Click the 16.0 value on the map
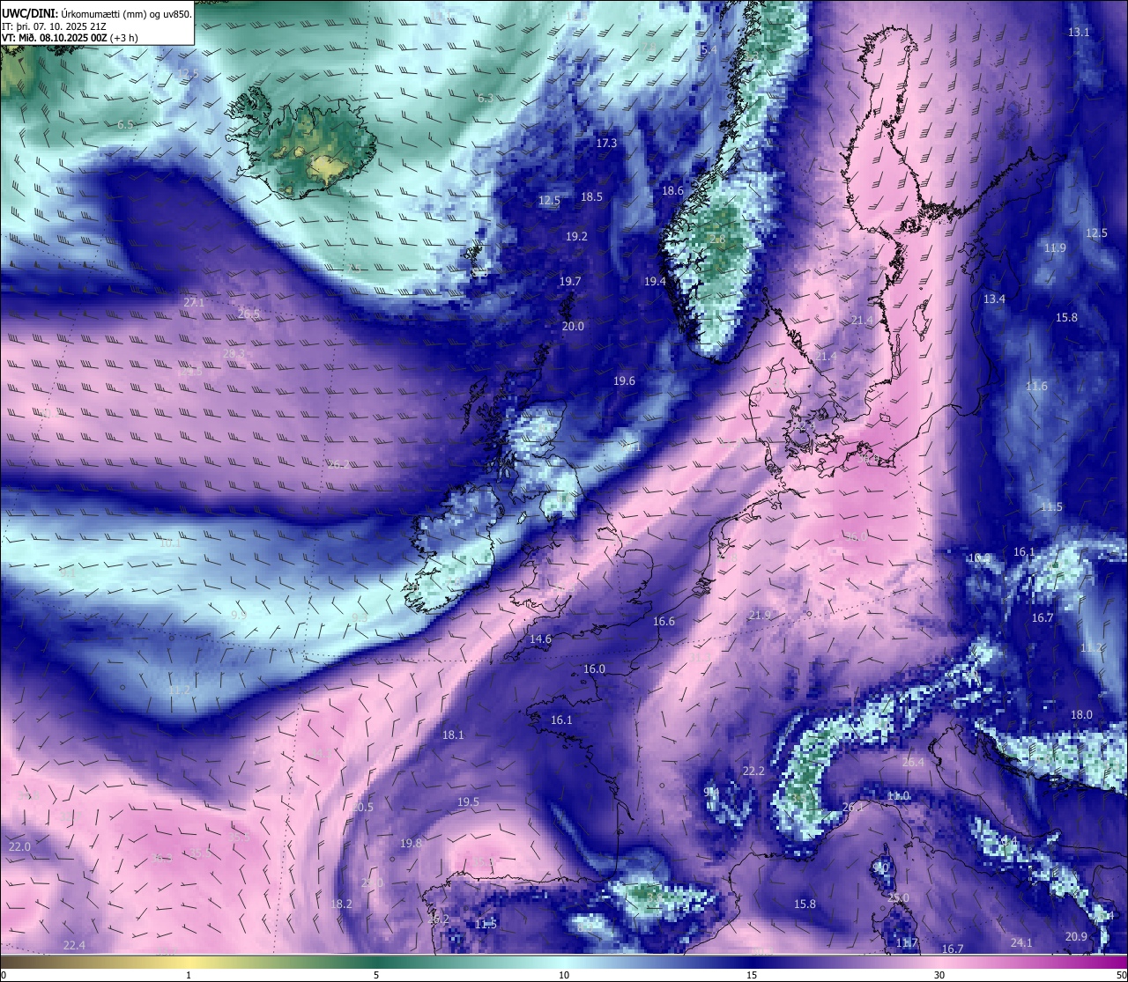The image size is (1128, 982). [594, 668]
